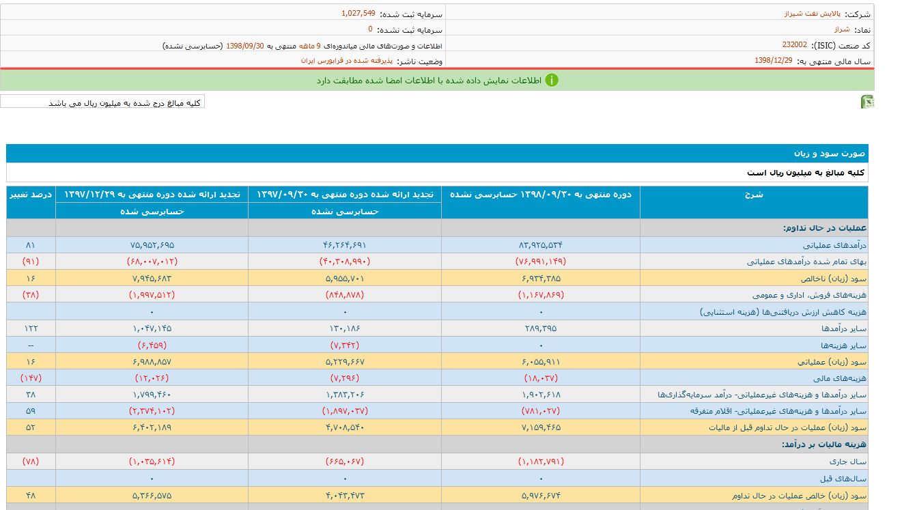
Task: Click registered capital value 1,027,549
Action: click(x=358, y=13)
